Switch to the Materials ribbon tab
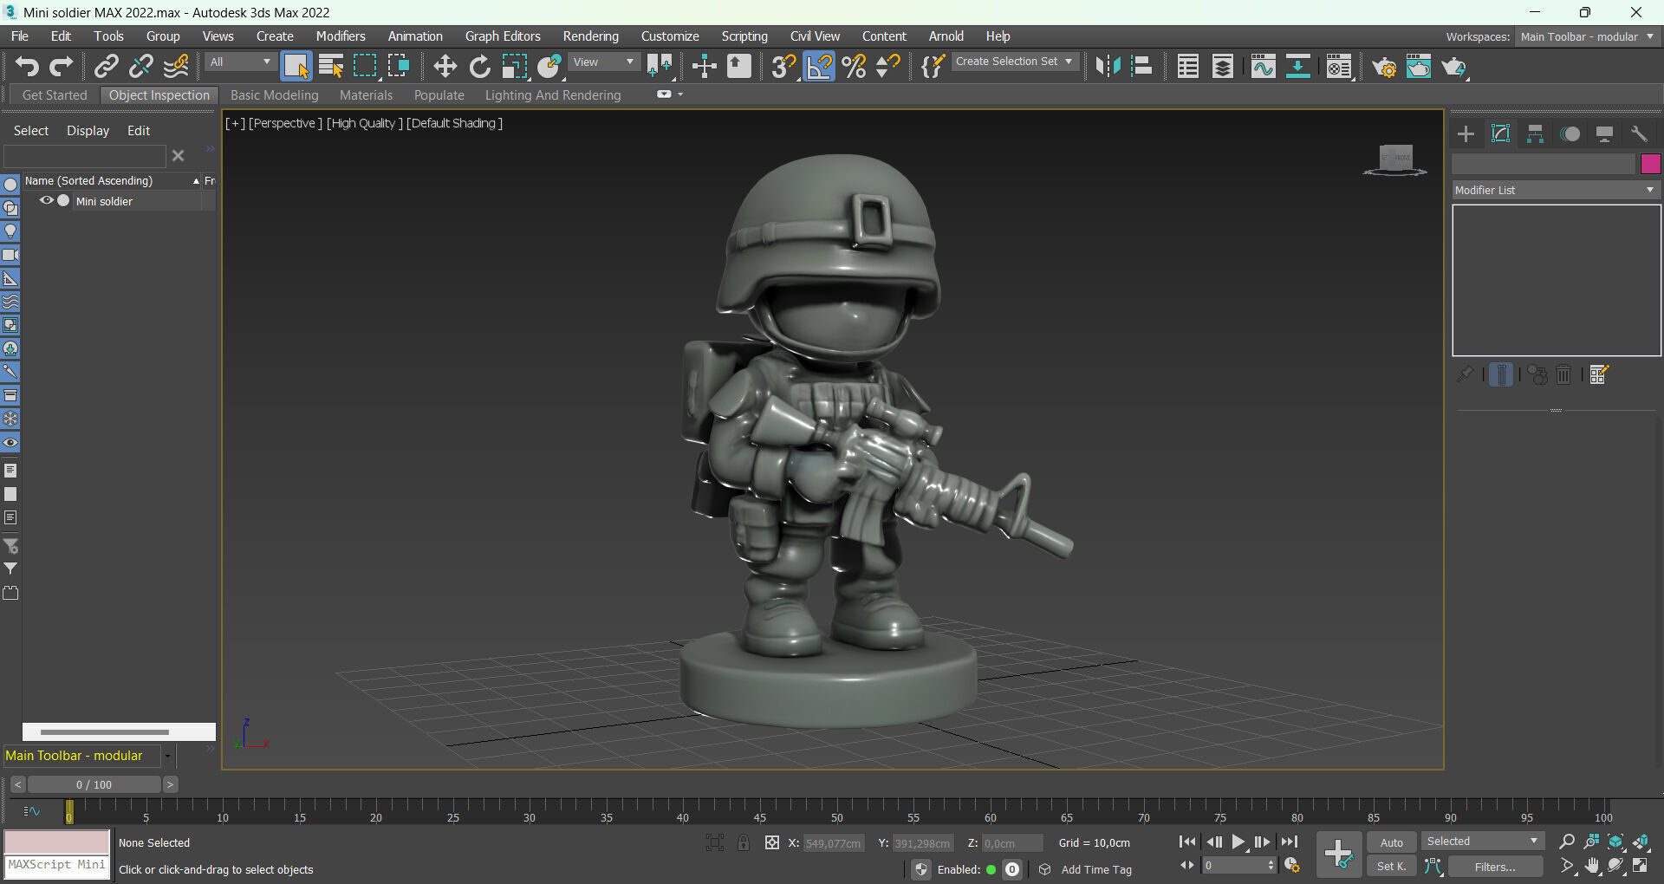The height and width of the screenshot is (884, 1664). 366,95
